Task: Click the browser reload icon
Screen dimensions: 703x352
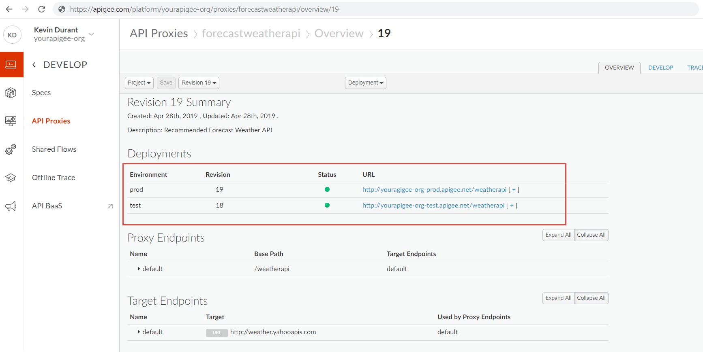Action: pos(41,9)
